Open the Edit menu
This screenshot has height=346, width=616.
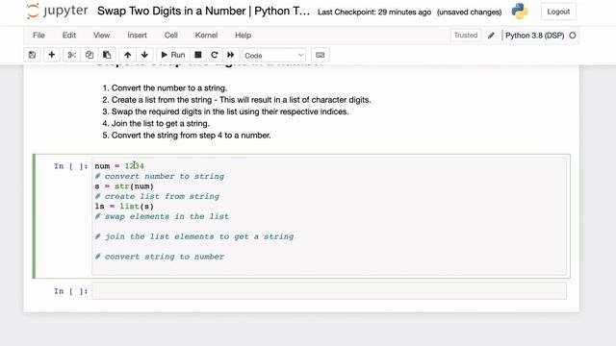pos(69,36)
